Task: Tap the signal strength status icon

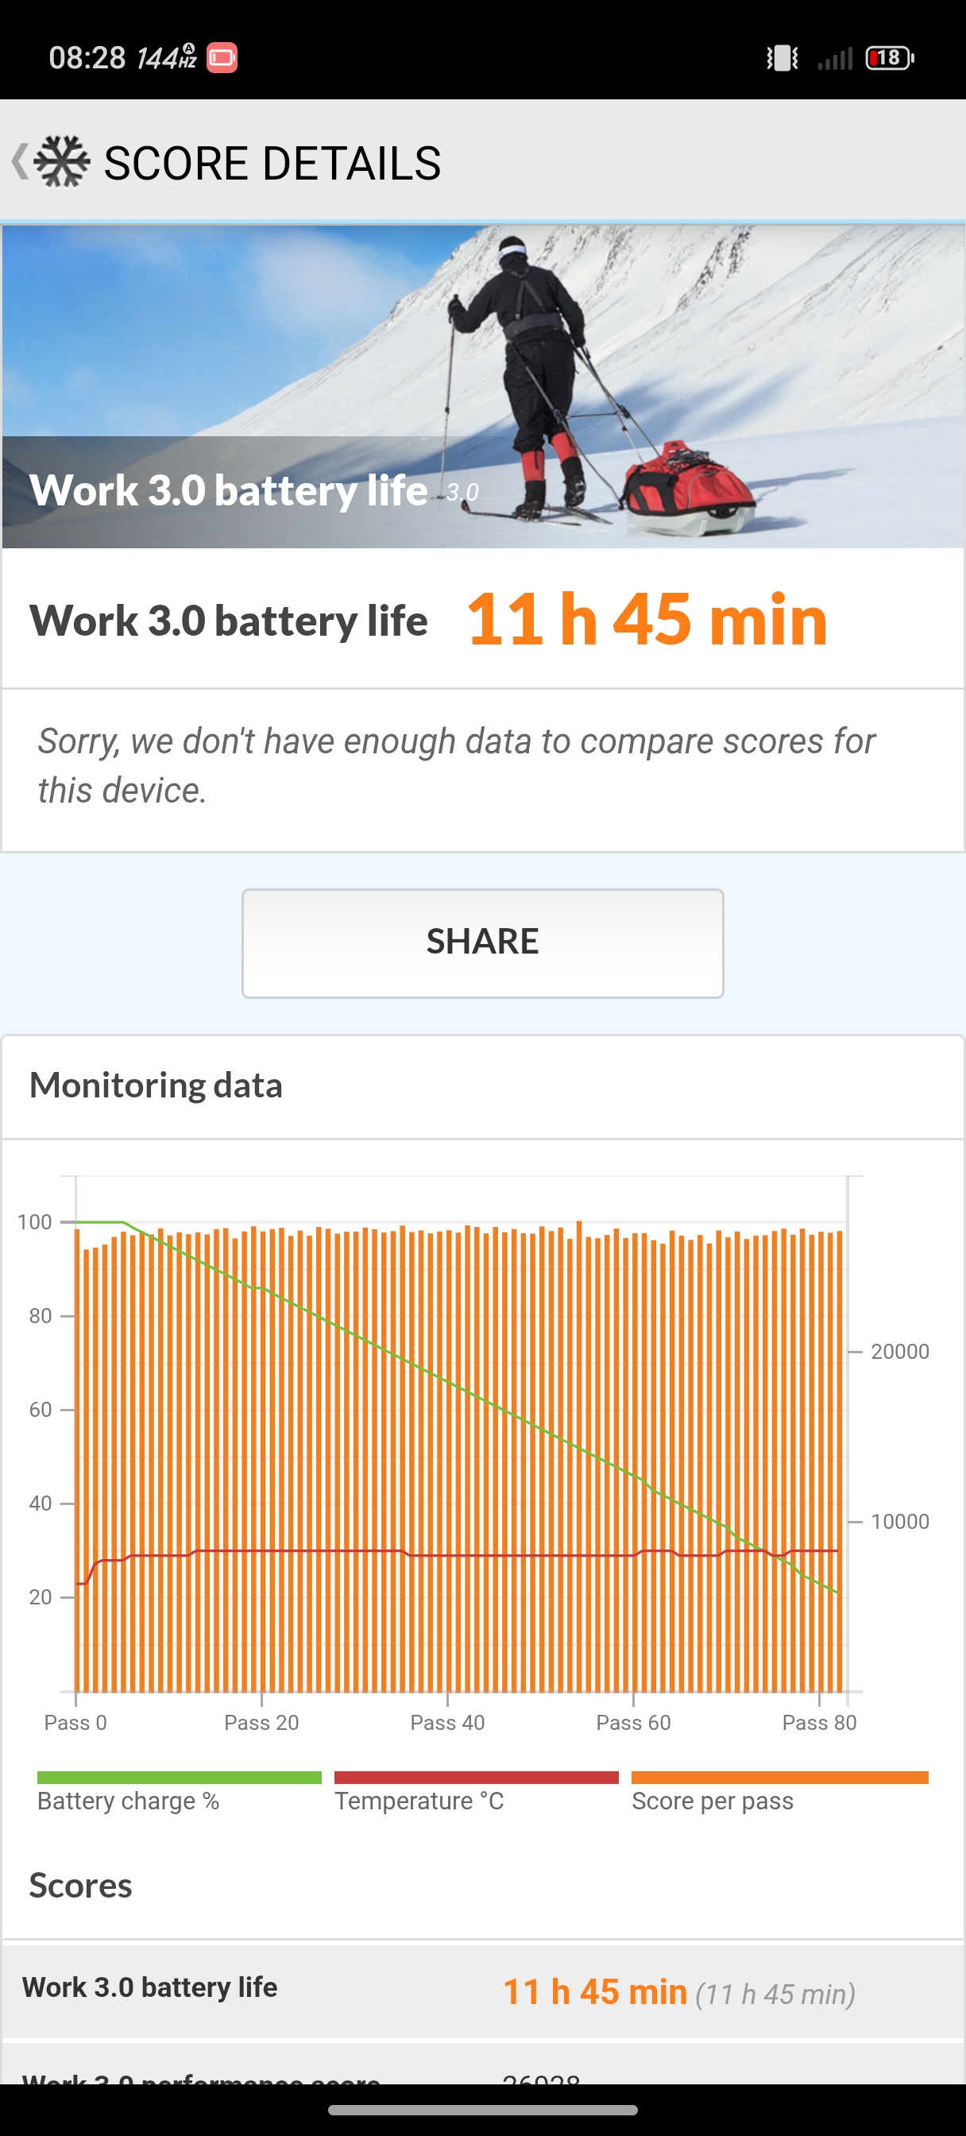Action: pyautogui.click(x=834, y=59)
